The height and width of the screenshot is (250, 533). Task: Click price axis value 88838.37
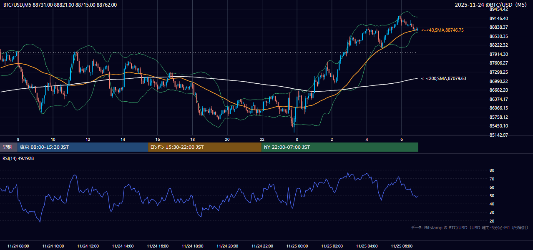point(498,27)
